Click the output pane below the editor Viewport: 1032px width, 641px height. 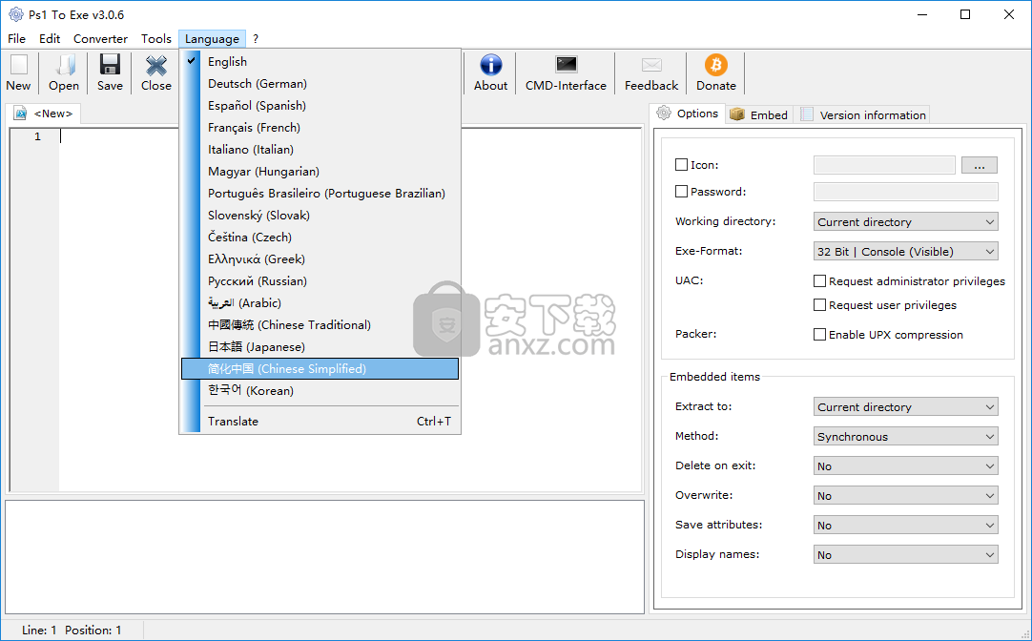point(324,557)
